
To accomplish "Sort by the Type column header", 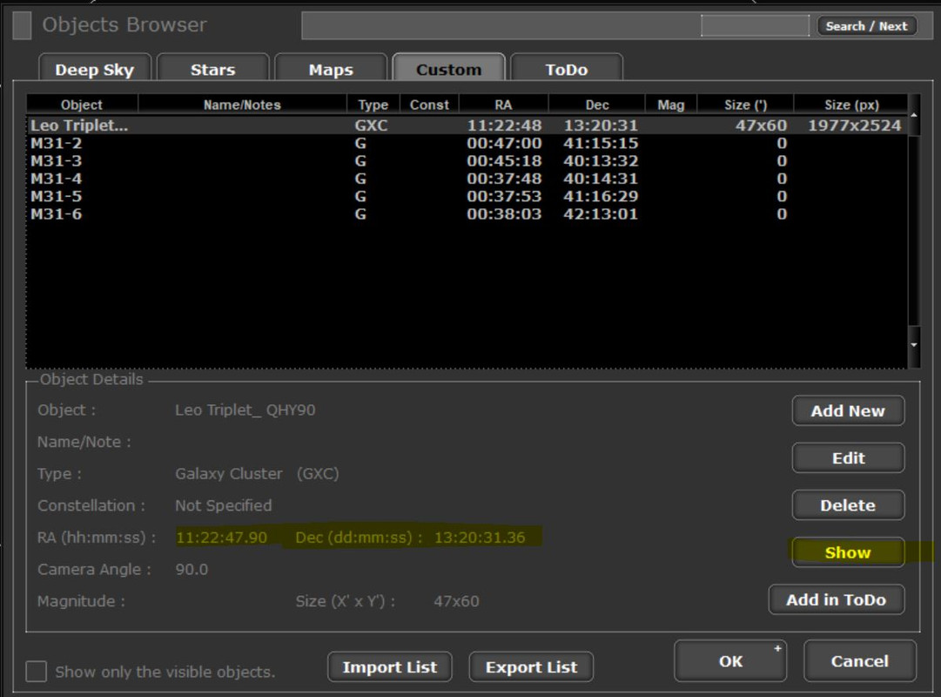I will 373,105.
